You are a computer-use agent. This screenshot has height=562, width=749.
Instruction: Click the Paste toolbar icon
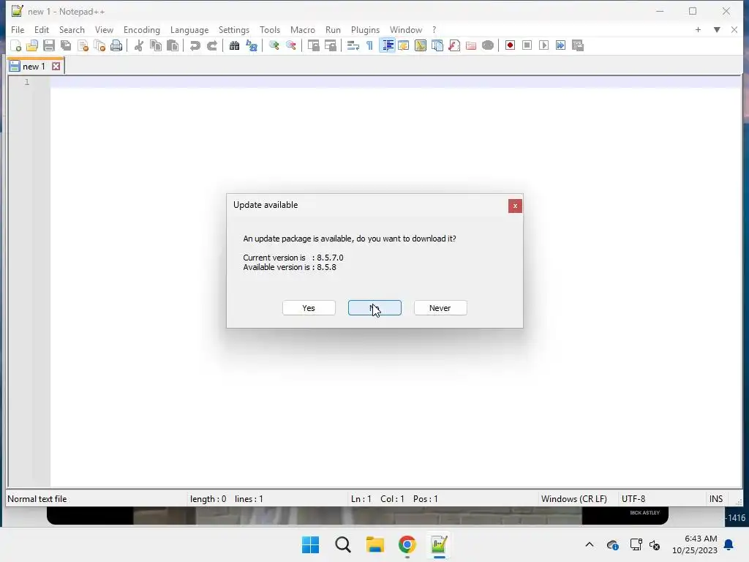point(173,45)
